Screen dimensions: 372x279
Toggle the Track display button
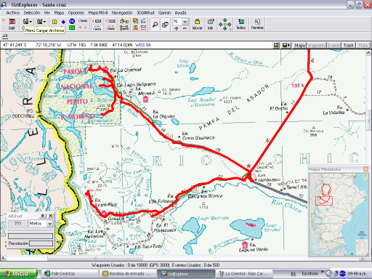click(349, 45)
